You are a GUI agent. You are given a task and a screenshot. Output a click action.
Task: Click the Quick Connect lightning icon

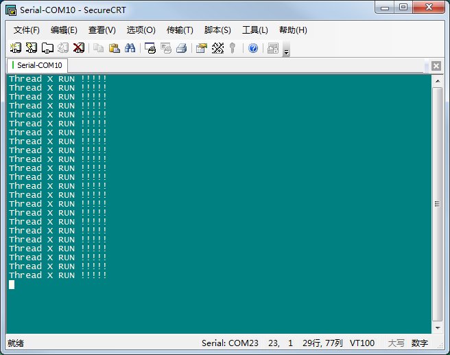(x=32, y=48)
